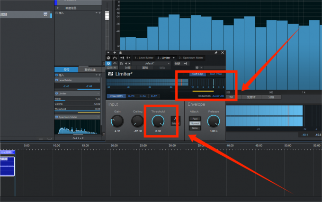Toggle the Limiter bypass power icon in plugin header
The width and height of the screenshot is (322, 202).
(109, 63)
